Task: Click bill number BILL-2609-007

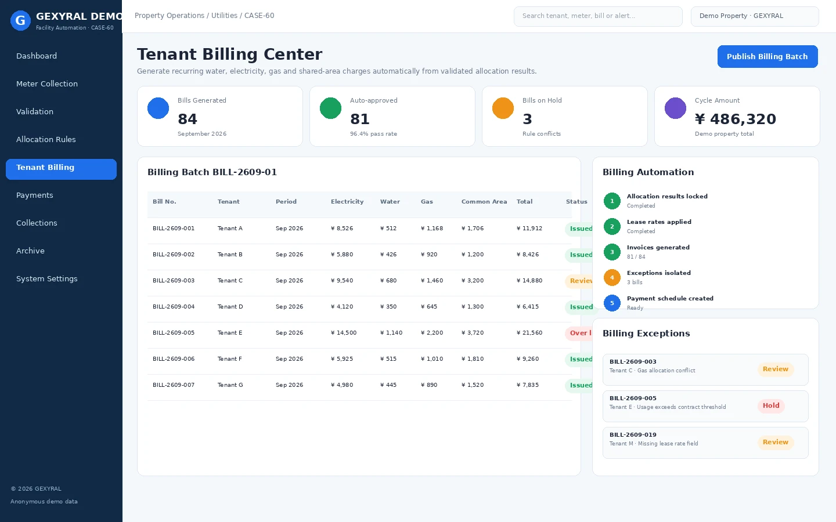Action: 174,385
